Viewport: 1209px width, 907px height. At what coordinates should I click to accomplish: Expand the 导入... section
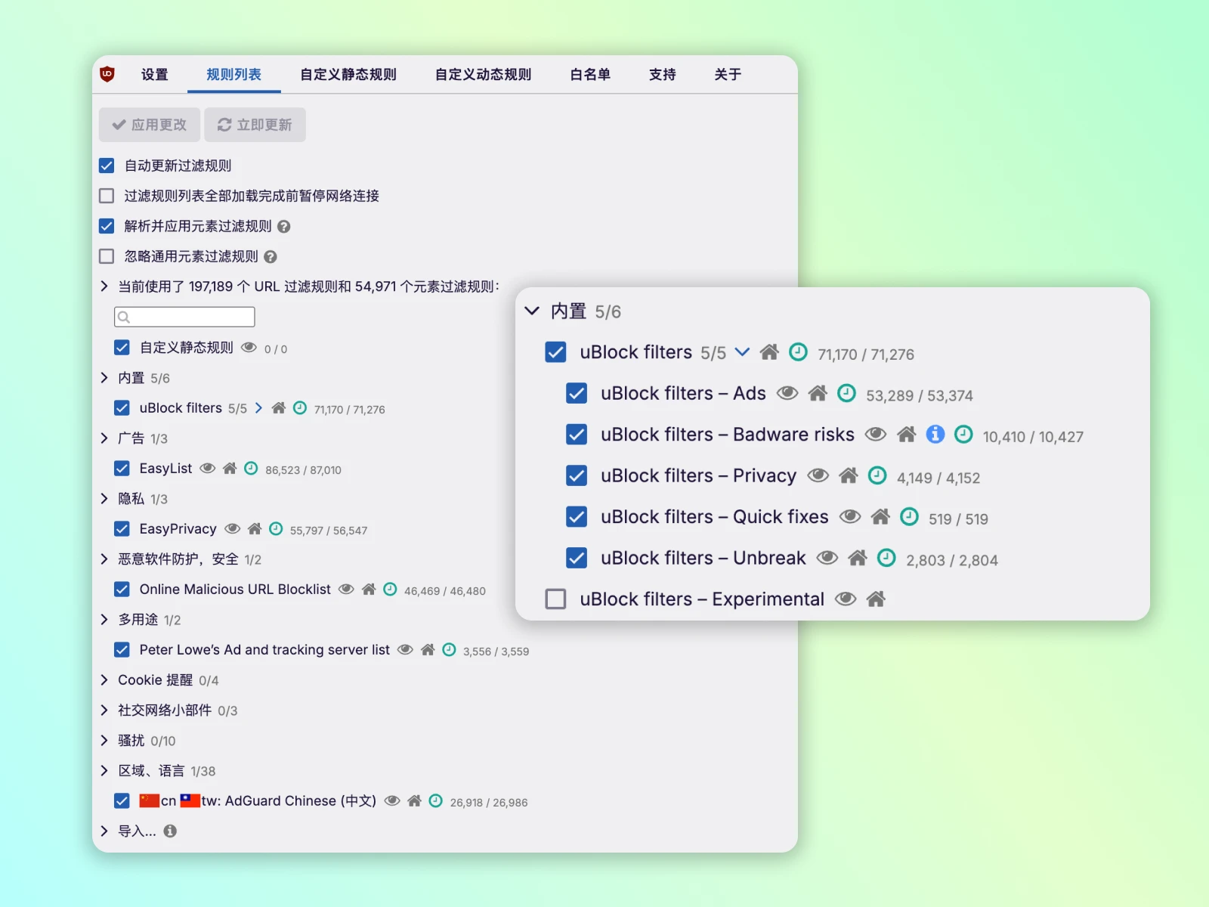tap(104, 831)
